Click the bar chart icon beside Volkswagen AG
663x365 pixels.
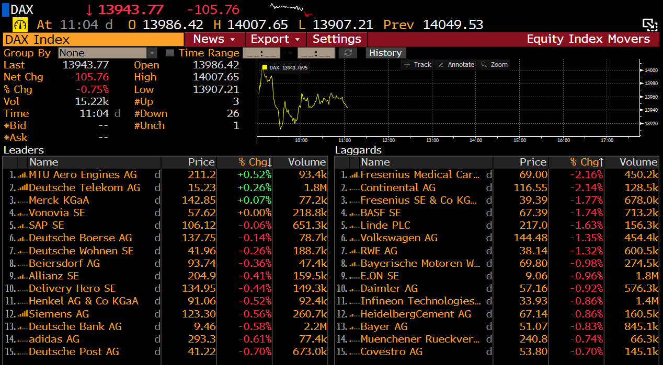coord(354,238)
